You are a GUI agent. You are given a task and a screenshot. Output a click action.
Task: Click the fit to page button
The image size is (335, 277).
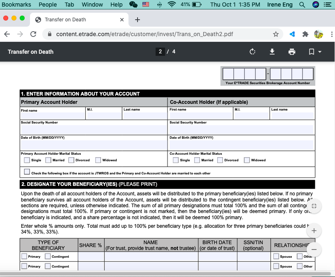point(314,206)
